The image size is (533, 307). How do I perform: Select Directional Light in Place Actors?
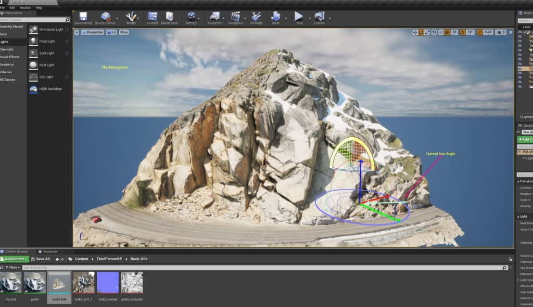(49, 30)
